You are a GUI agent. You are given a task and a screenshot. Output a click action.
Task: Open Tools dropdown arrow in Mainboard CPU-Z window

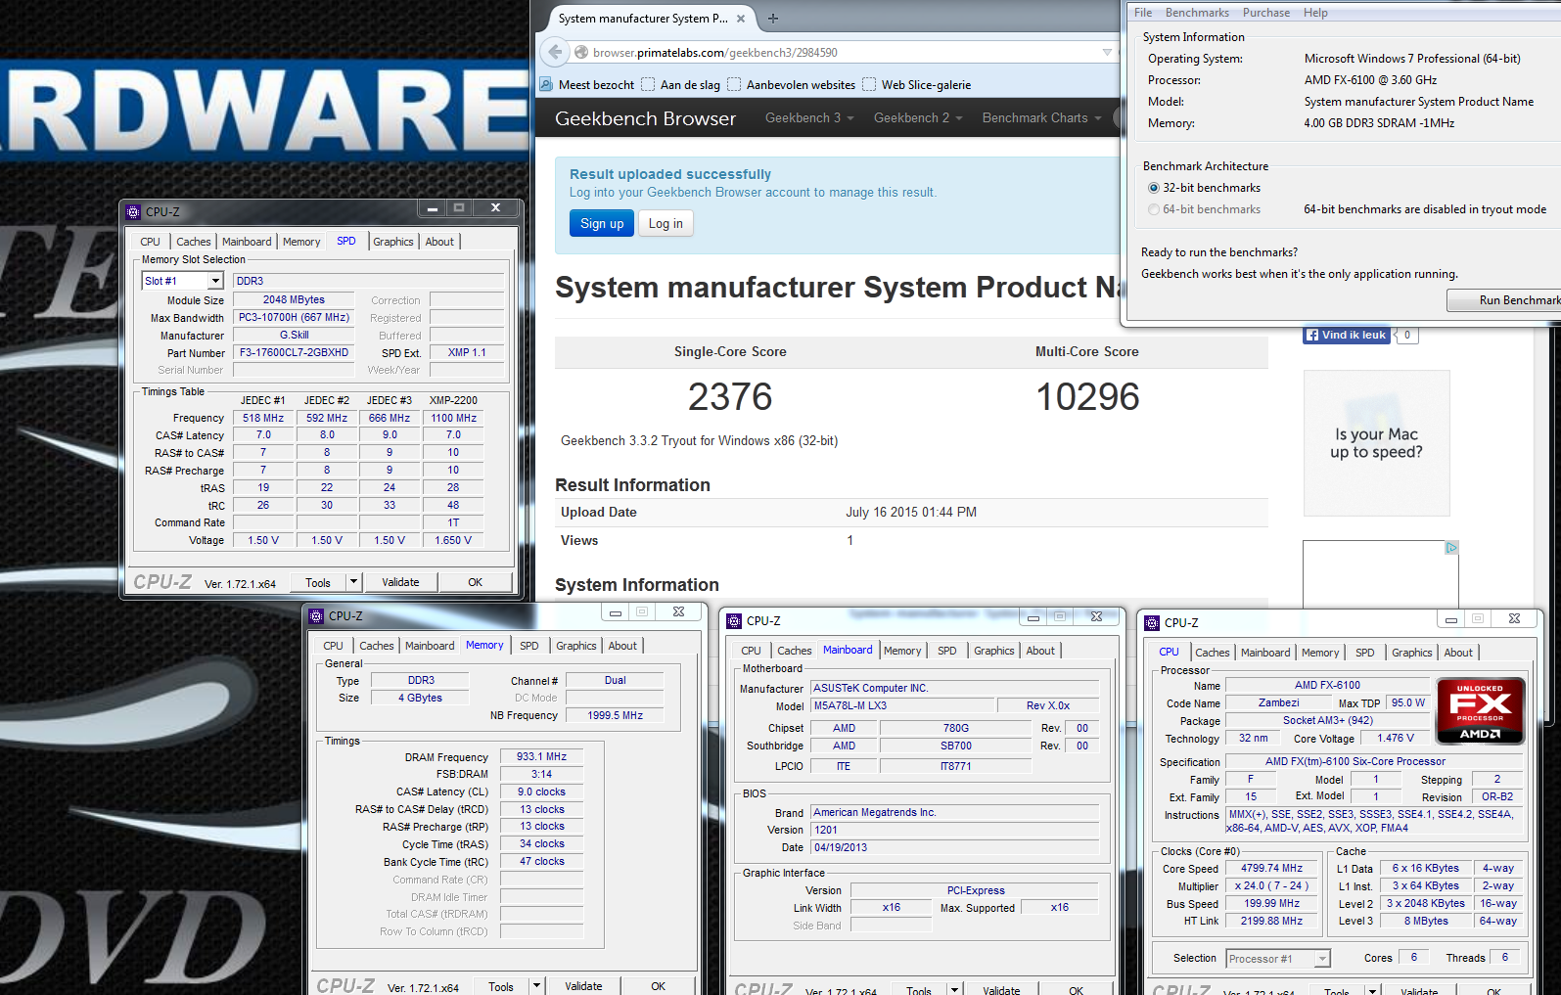(x=954, y=990)
